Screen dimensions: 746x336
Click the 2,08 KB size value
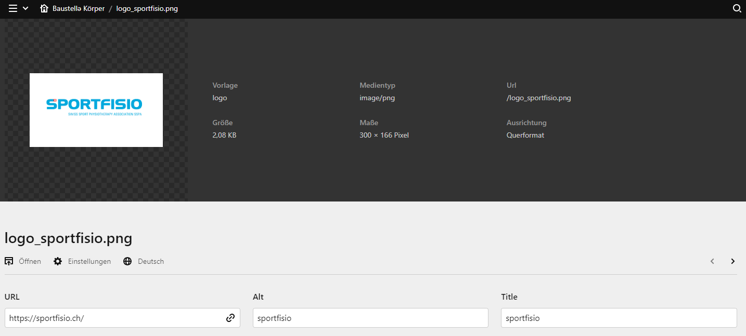pyautogui.click(x=224, y=135)
